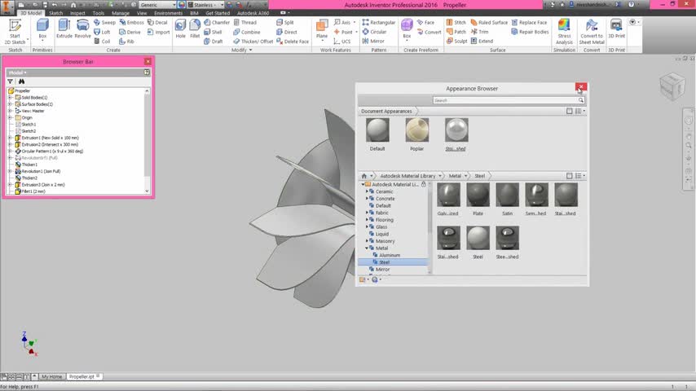Click the Combine tool

[247, 32]
